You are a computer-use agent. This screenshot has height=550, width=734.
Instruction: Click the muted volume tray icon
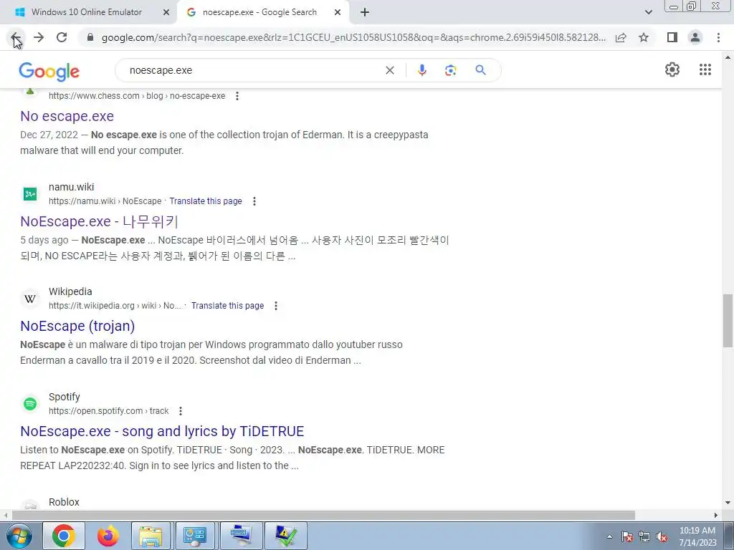click(x=662, y=537)
